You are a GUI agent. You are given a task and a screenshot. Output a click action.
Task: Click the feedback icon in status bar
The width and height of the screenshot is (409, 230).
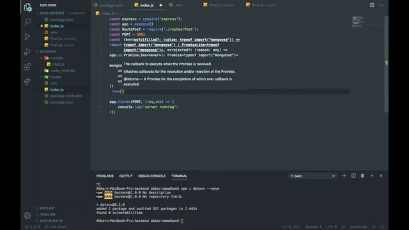(374, 227)
